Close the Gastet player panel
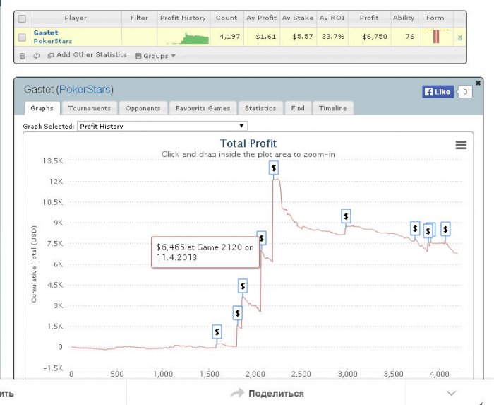Image resolution: width=494 pixels, height=405 pixels. (x=478, y=83)
